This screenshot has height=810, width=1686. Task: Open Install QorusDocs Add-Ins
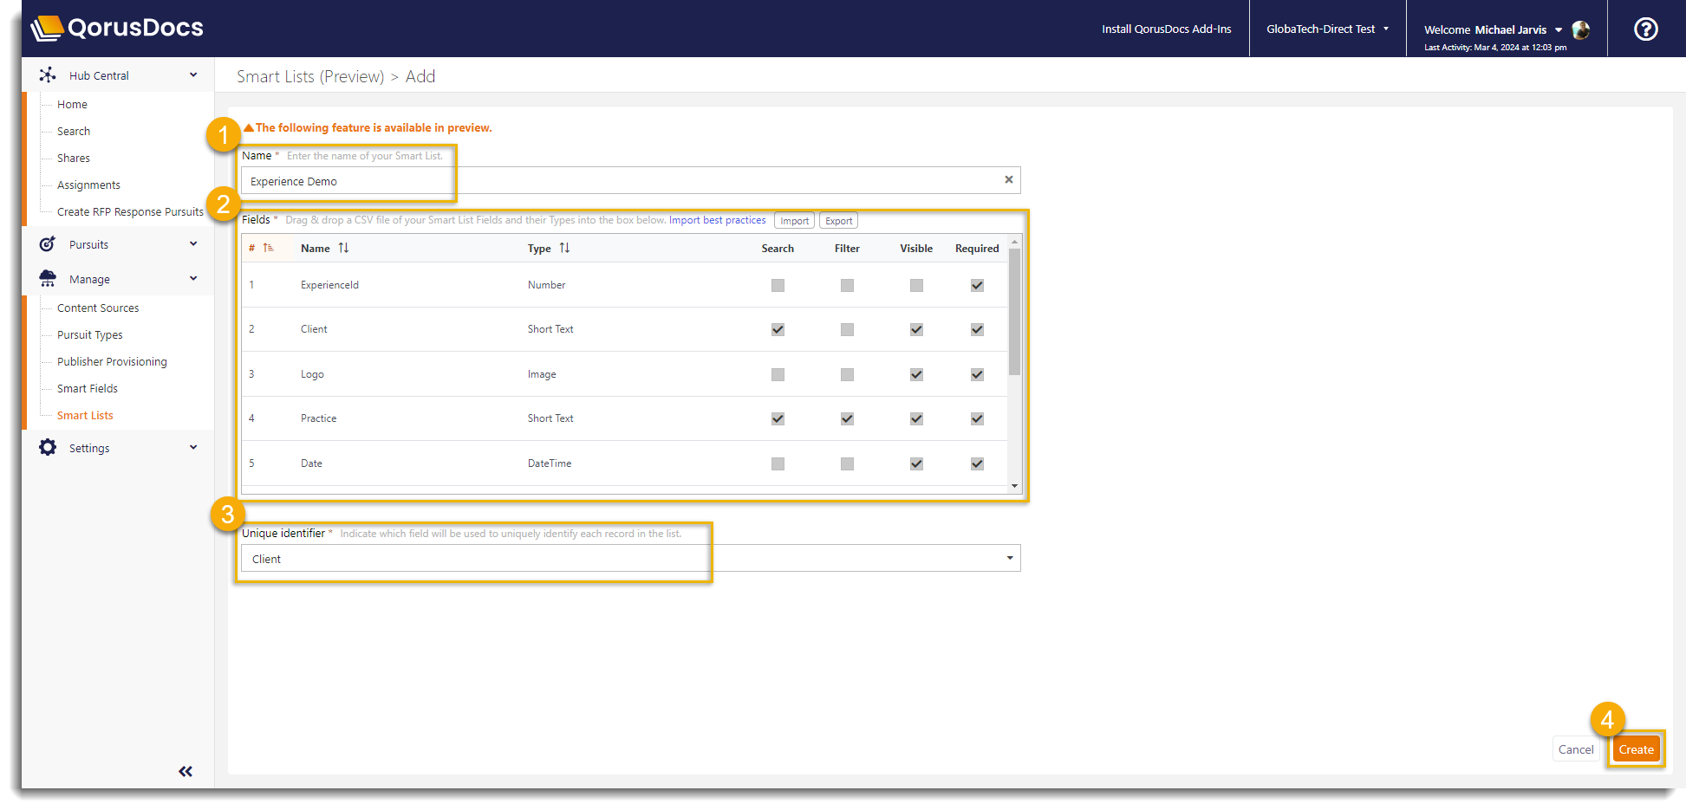click(x=1166, y=29)
